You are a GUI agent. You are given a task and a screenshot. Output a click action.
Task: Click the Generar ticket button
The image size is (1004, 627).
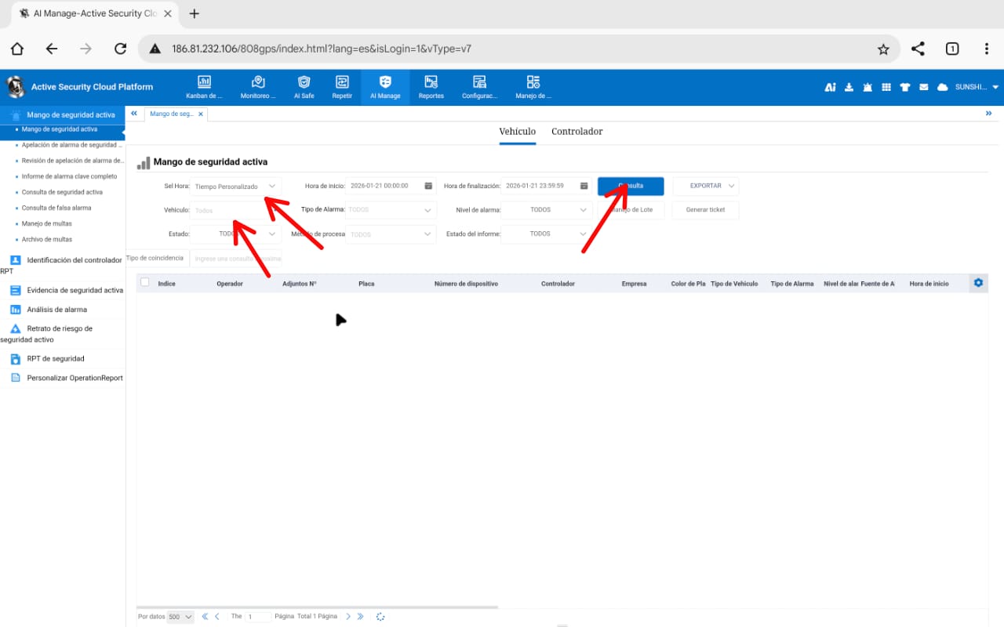coord(705,210)
